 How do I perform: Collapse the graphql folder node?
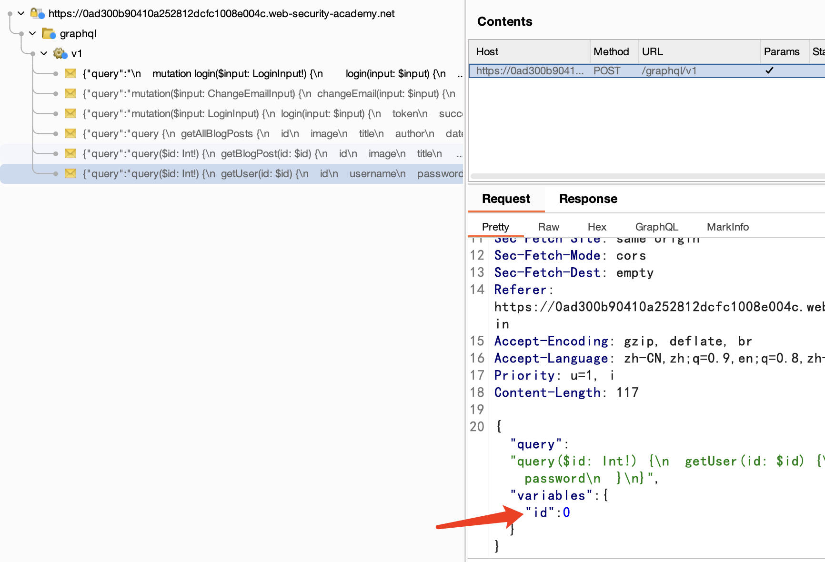tap(32, 33)
